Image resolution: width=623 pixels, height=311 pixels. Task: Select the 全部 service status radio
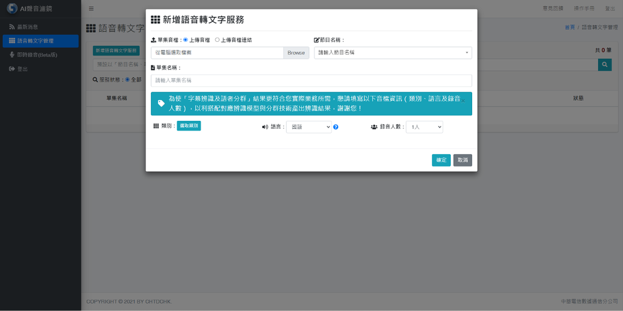click(x=128, y=80)
